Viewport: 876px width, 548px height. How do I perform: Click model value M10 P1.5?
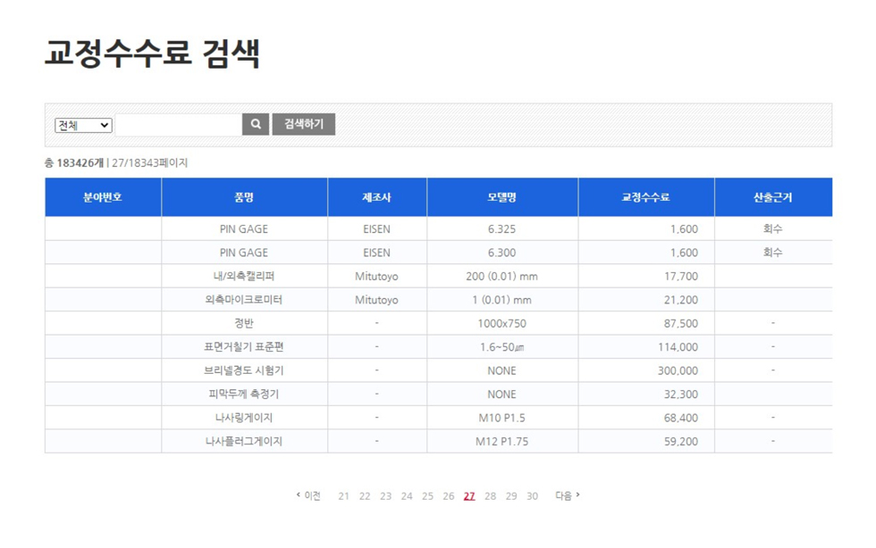(501, 418)
